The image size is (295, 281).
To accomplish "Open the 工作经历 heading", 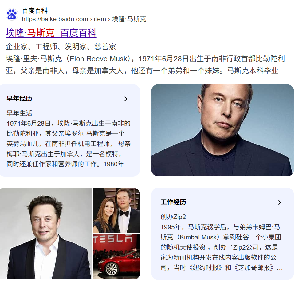I will pos(173,202).
